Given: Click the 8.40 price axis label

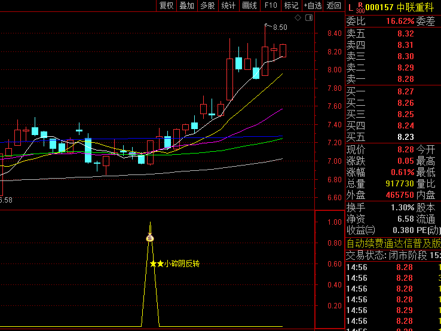Looking at the screenshot, I should click(335, 33).
